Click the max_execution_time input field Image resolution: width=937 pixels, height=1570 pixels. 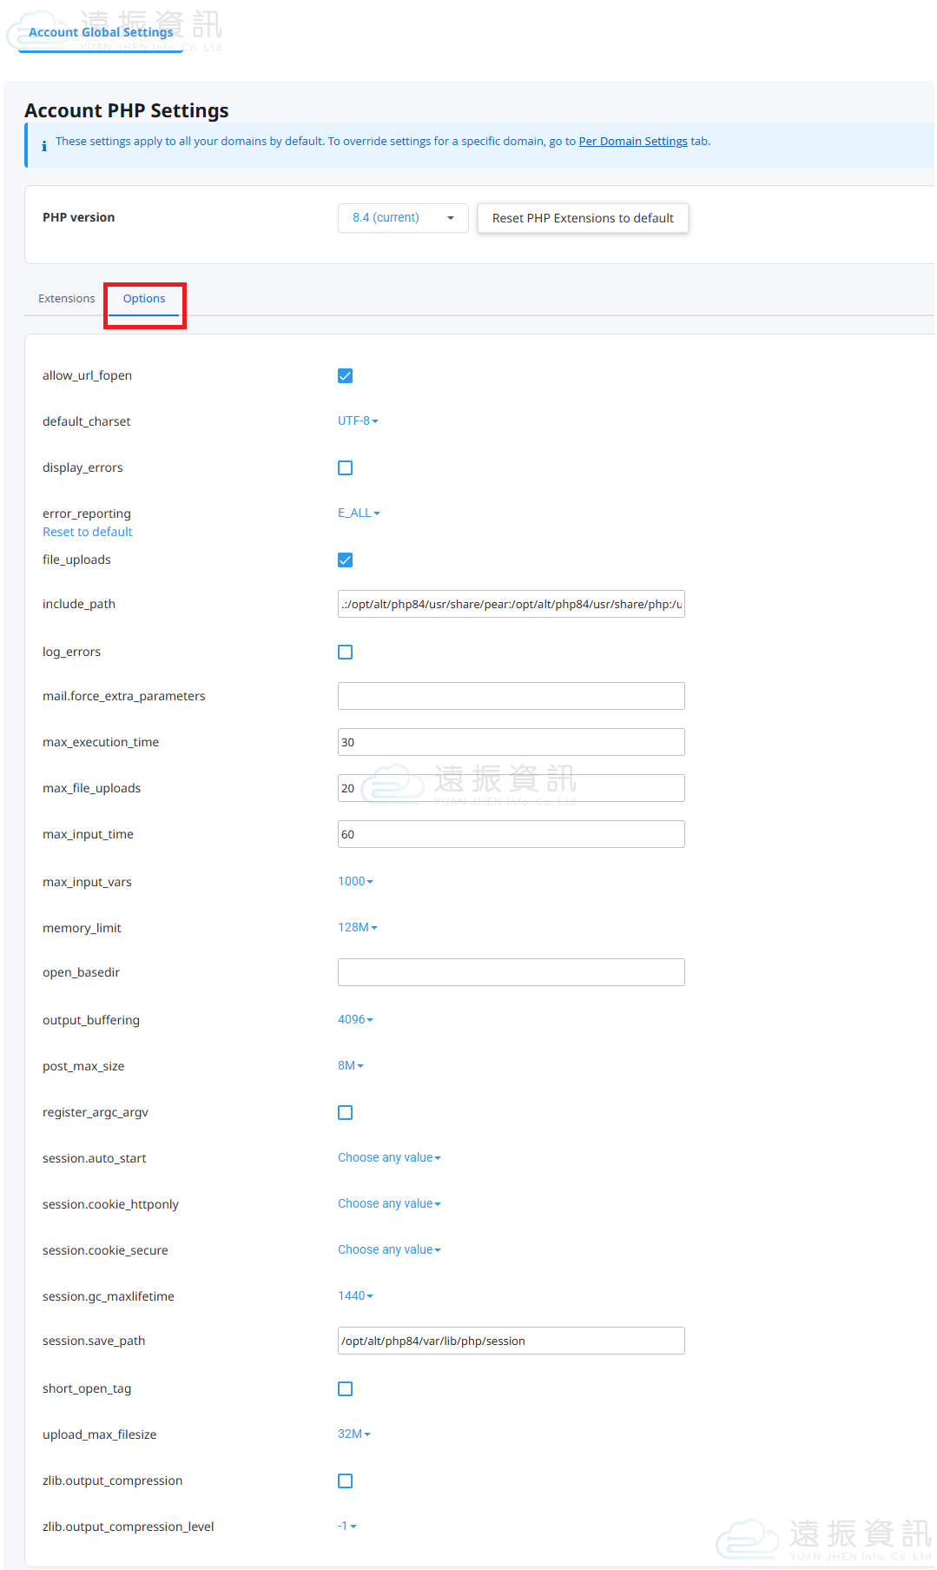click(x=511, y=742)
